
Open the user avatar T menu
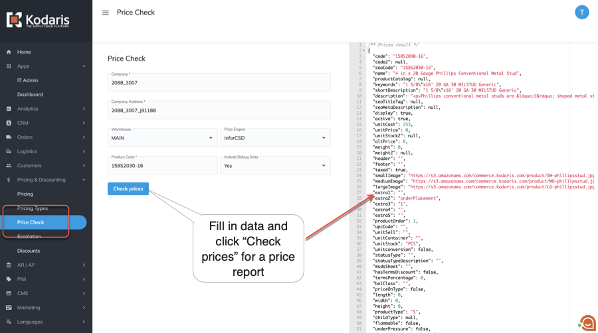[581, 12]
